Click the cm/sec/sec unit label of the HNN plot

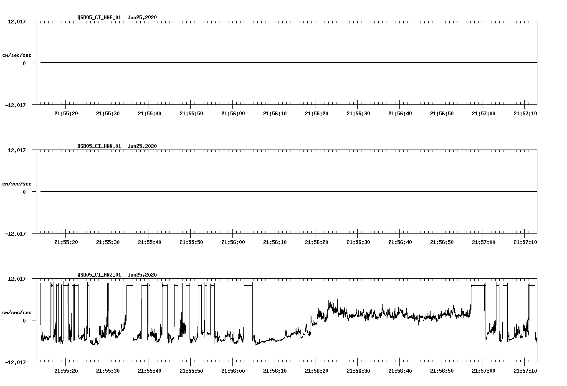[x=17, y=184]
